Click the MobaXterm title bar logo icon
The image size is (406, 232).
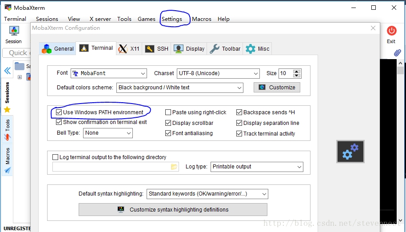pyautogui.click(x=8, y=7)
